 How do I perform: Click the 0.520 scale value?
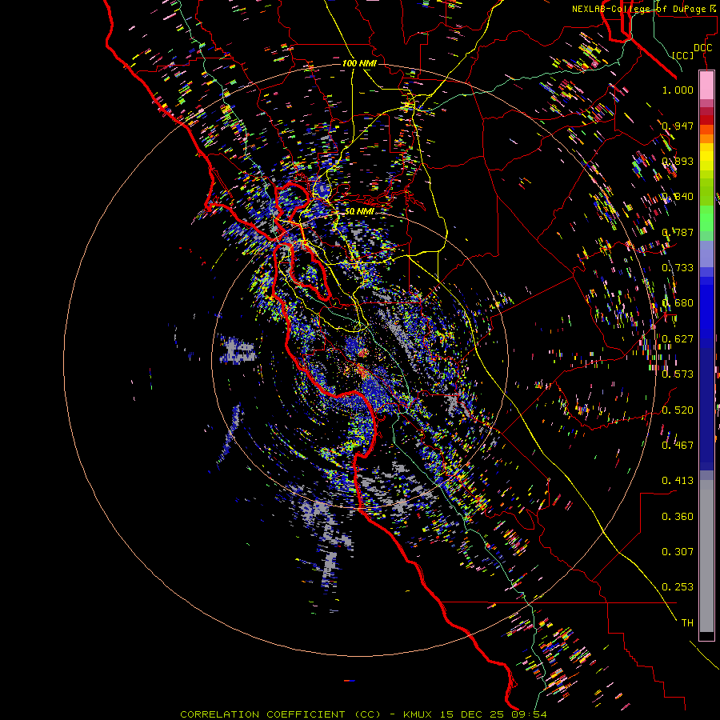click(x=678, y=410)
